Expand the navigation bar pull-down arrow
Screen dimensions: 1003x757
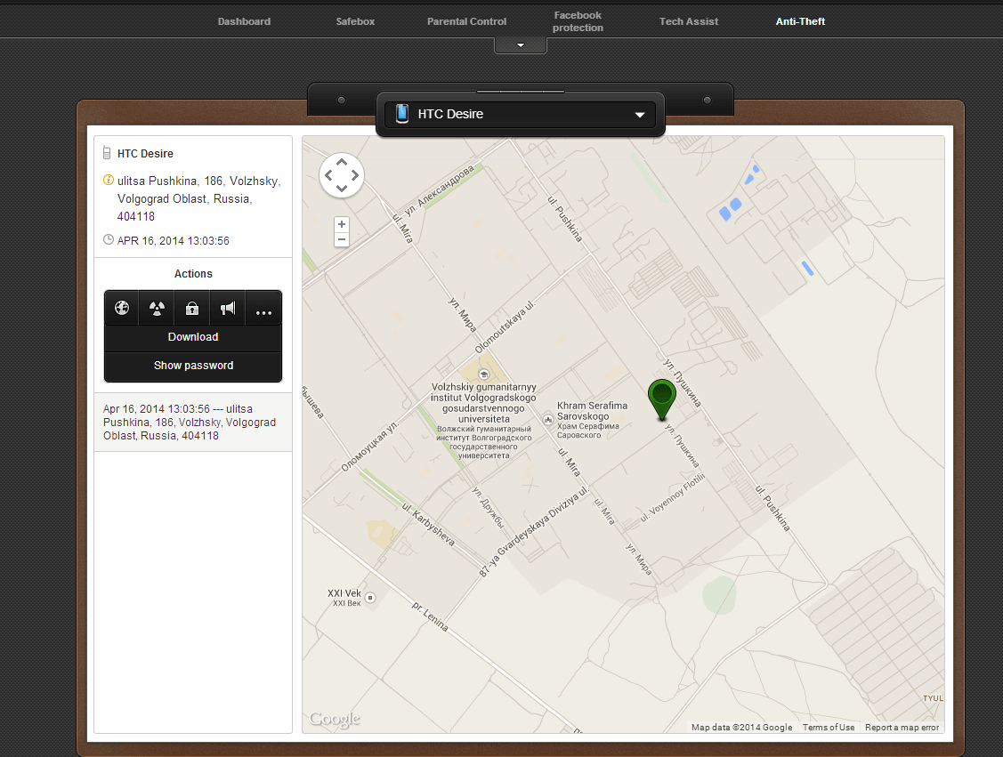[x=521, y=45]
